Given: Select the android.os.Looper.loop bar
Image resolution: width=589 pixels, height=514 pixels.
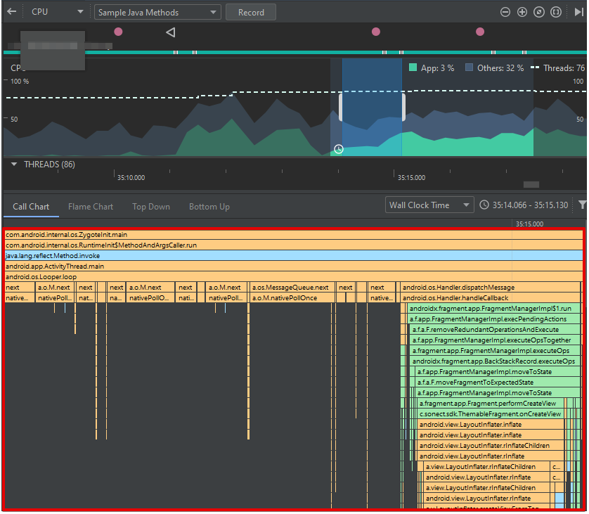Looking at the screenshot, I should coord(294,277).
